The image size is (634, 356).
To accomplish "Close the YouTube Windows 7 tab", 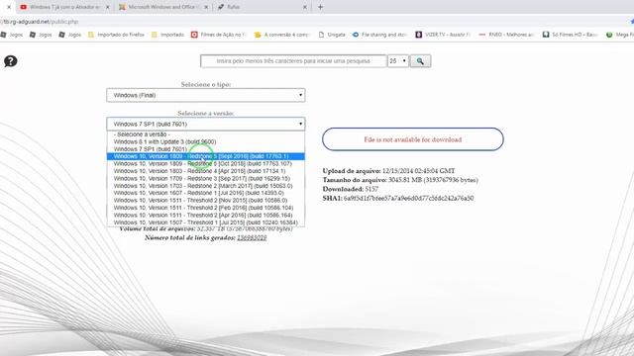I will point(108,7).
